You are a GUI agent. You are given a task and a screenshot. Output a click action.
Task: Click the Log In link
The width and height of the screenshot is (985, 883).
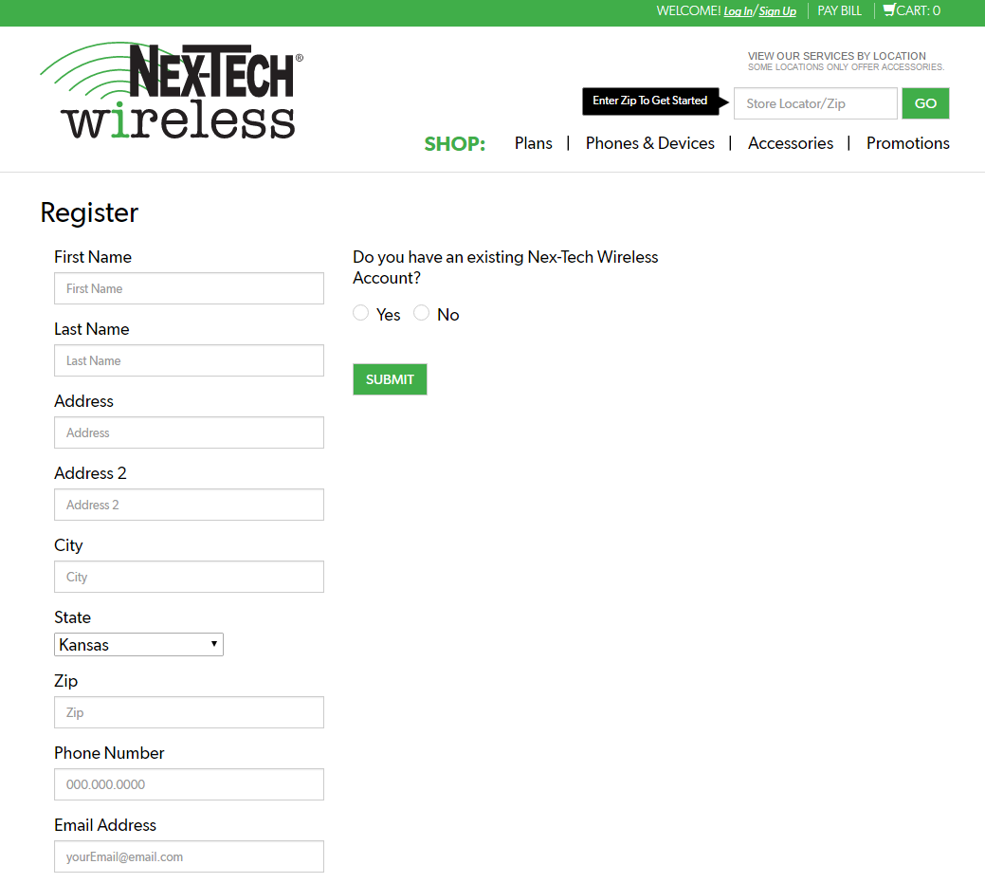[x=738, y=11]
